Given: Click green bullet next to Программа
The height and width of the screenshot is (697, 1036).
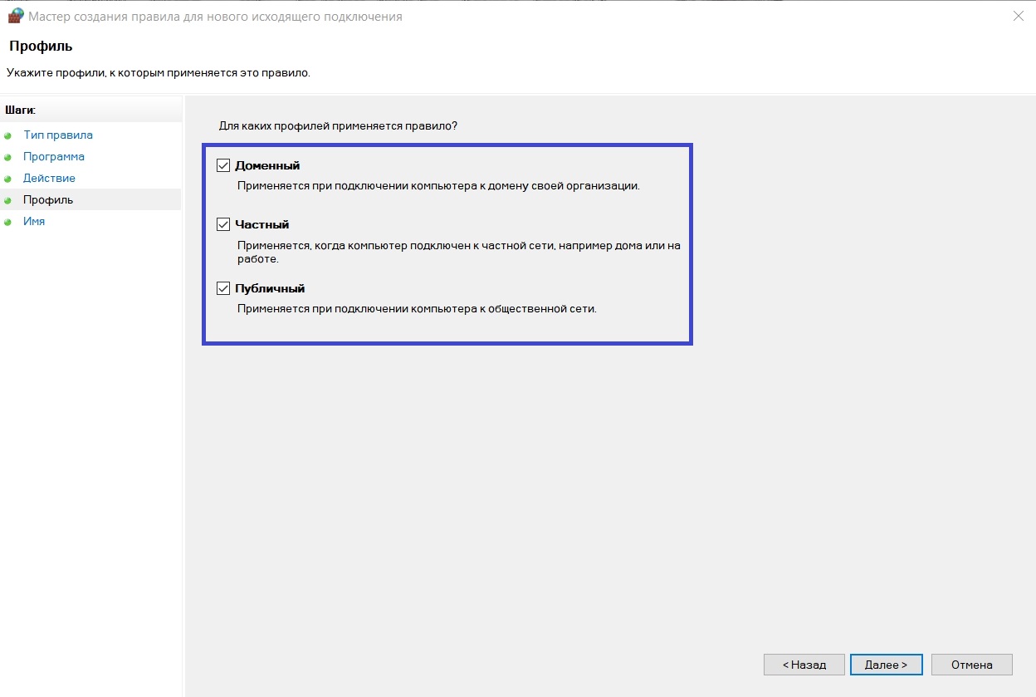Looking at the screenshot, I should point(8,157).
